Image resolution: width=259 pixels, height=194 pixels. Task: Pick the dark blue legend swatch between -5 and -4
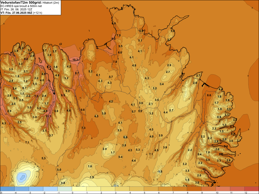[x=7, y=189]
